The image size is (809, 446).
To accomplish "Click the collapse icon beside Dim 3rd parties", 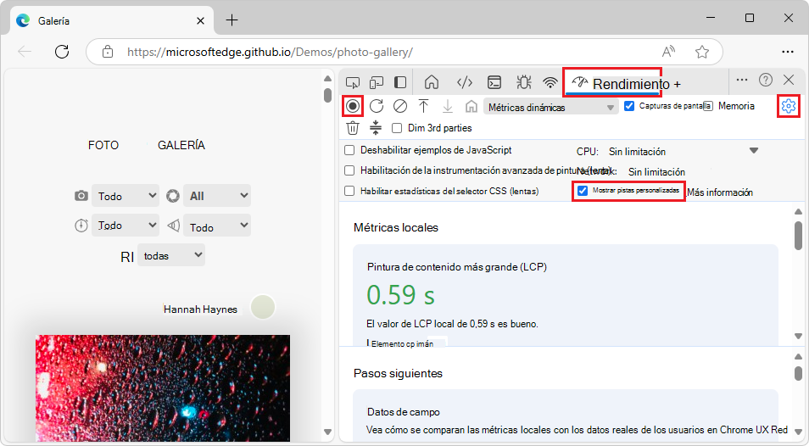I will 376,127.
